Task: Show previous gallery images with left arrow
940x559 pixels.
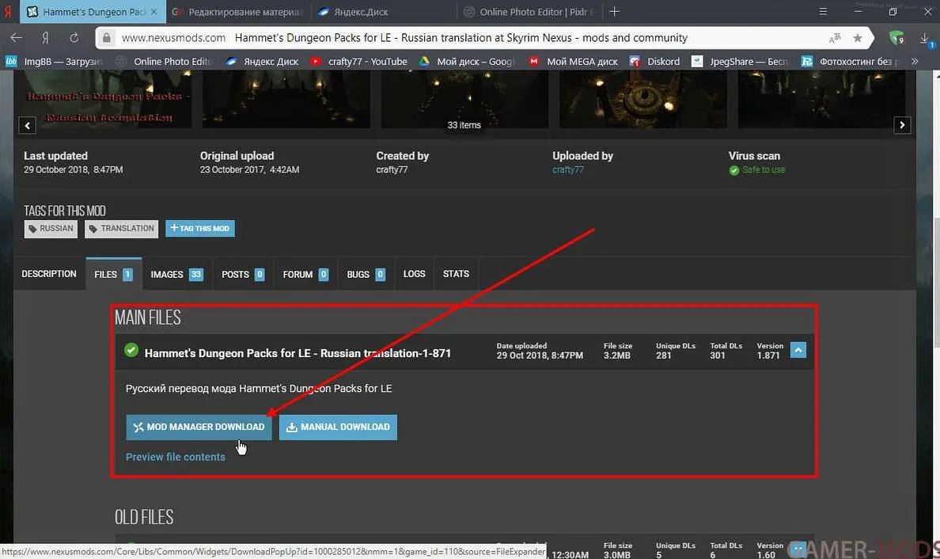Action: (28, 125)
